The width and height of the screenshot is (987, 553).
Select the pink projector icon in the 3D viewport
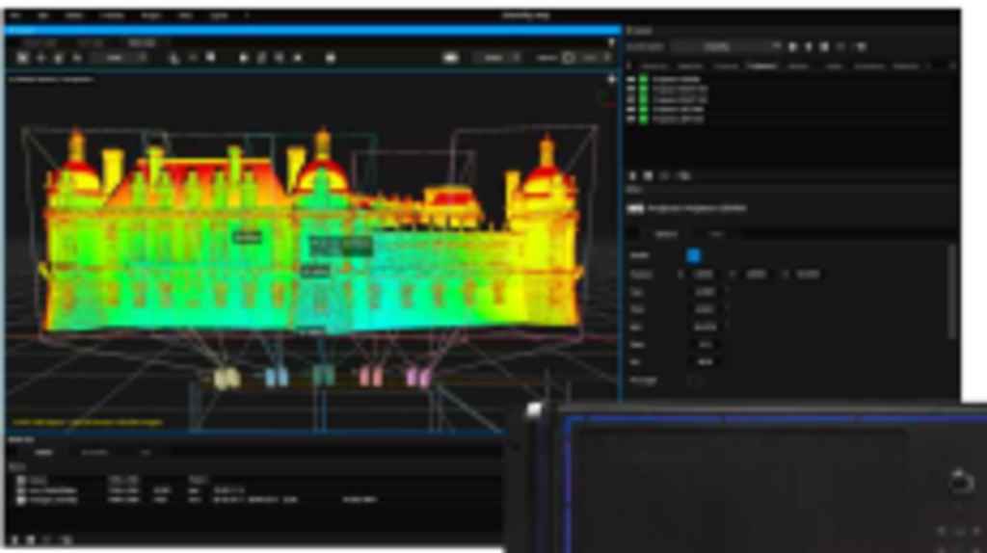371,377
